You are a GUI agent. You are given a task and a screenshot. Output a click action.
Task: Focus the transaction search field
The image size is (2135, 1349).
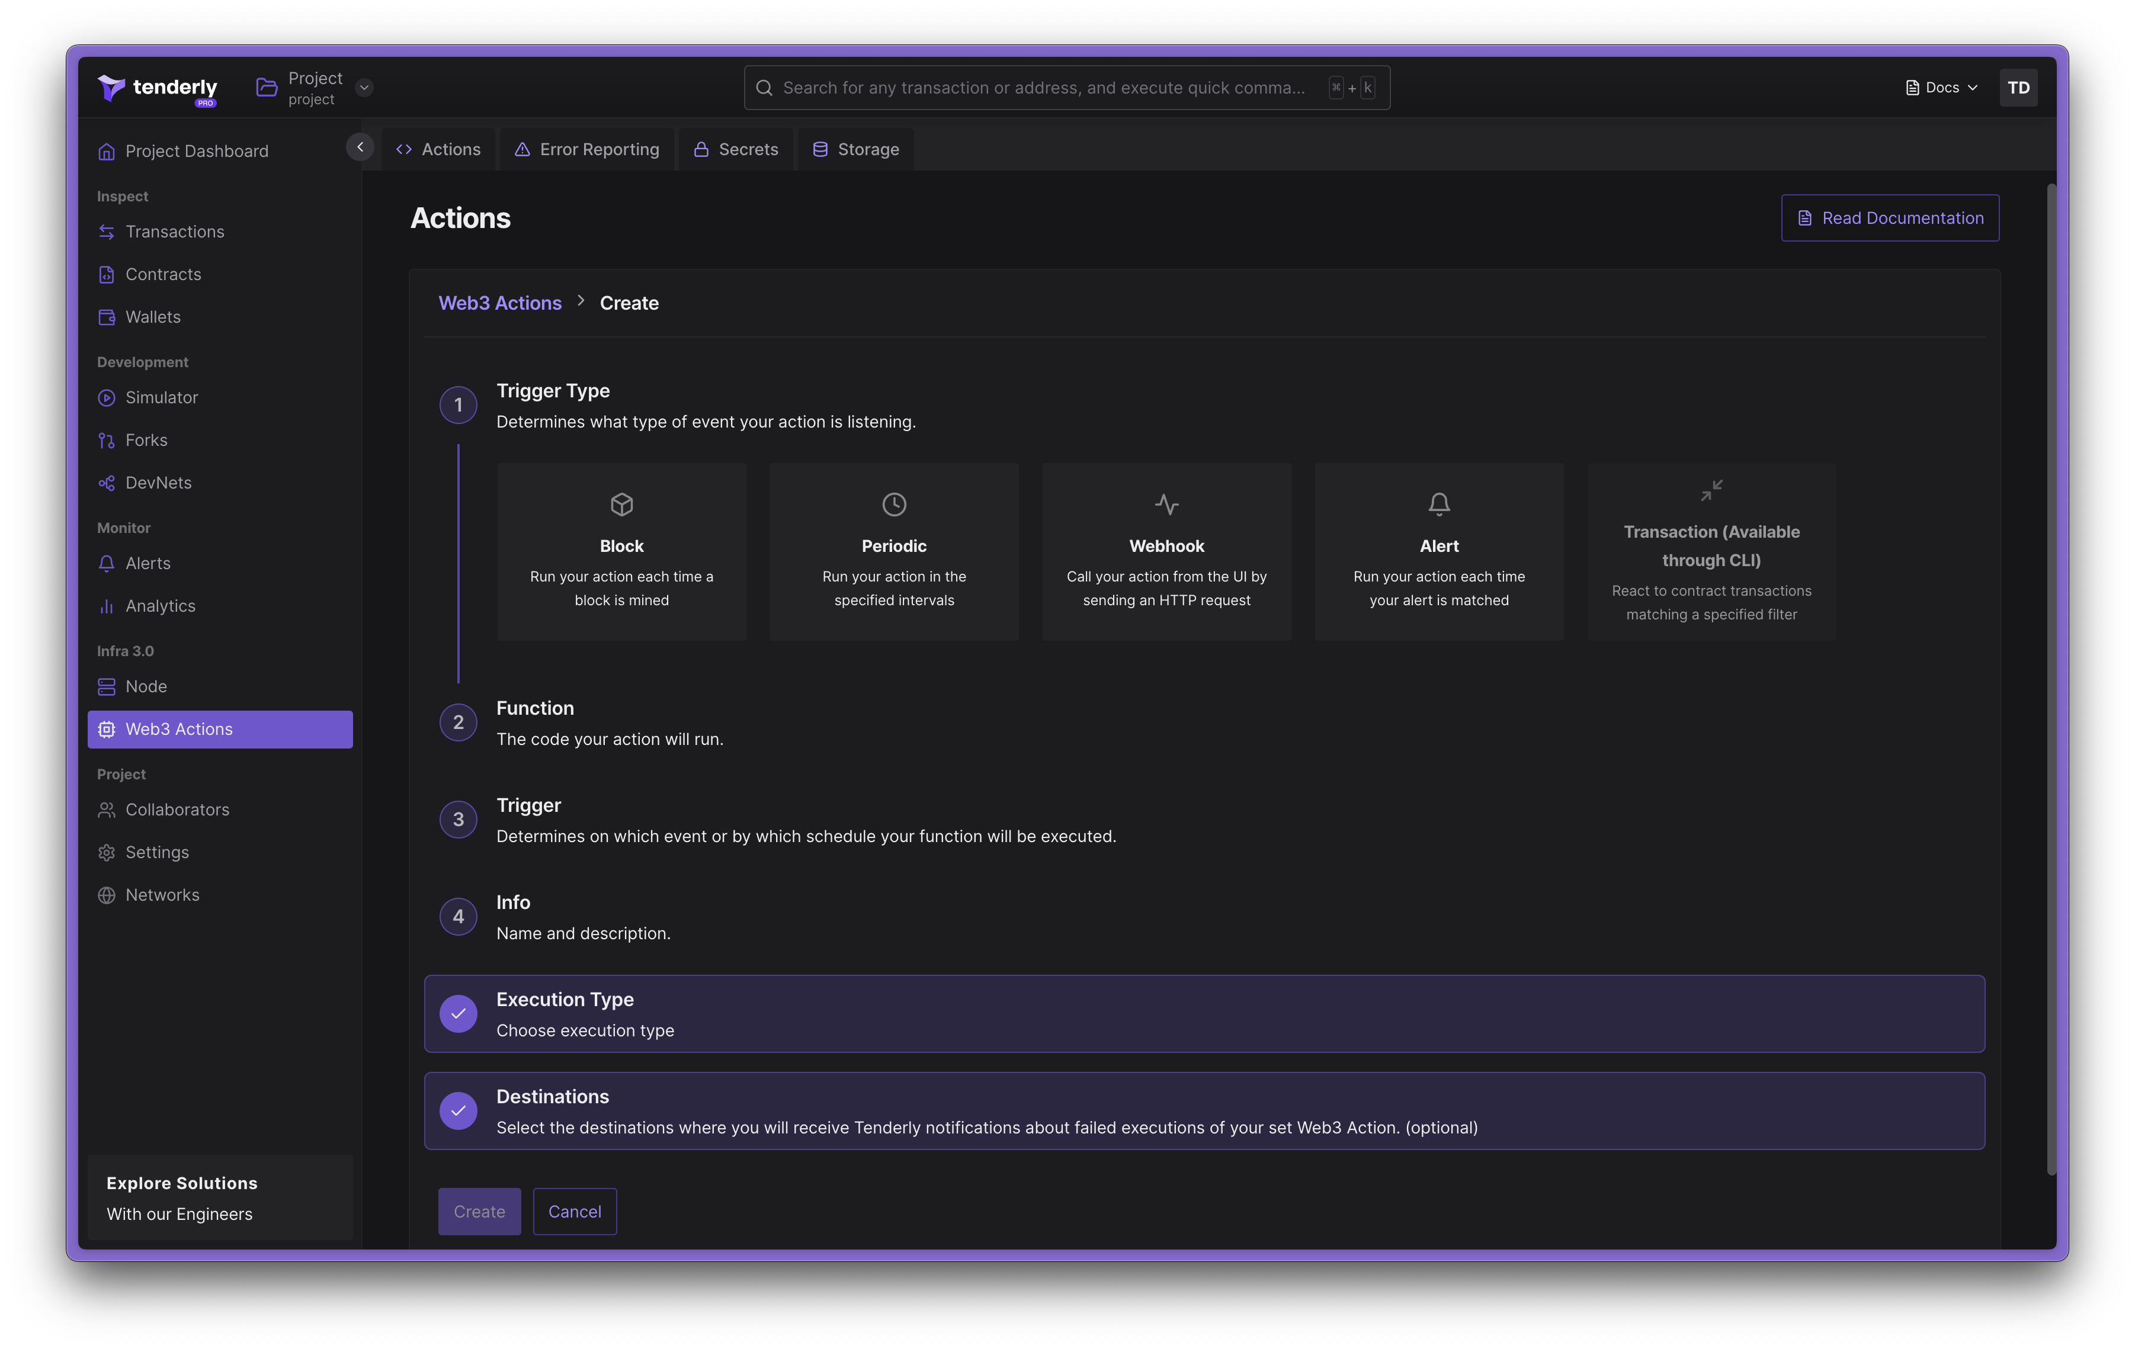(1067, 88)
